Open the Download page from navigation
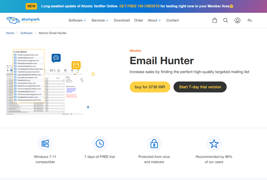The image size is (267, 180). [x=121, y=20]
